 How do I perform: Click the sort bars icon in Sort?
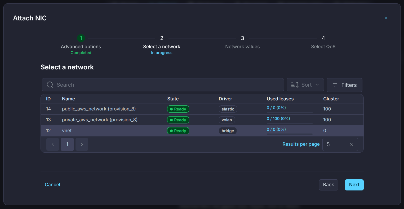(x=295, y=85)
